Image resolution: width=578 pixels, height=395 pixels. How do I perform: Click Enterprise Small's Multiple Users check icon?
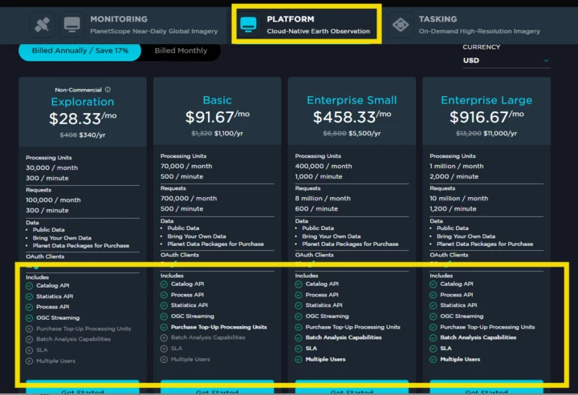[299, 359]
